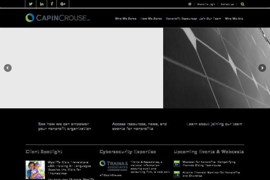Open the Facebook social link

pos(52,4)
